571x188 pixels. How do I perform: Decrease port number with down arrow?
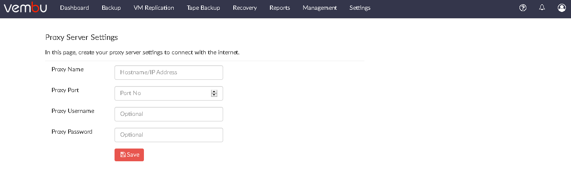[214, 95]
